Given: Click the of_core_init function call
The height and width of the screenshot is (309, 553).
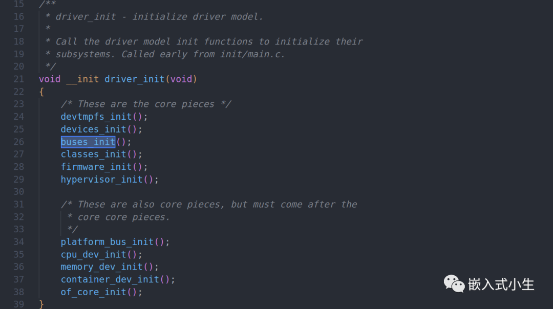Looking at the screenshot, I should (94, 292).
